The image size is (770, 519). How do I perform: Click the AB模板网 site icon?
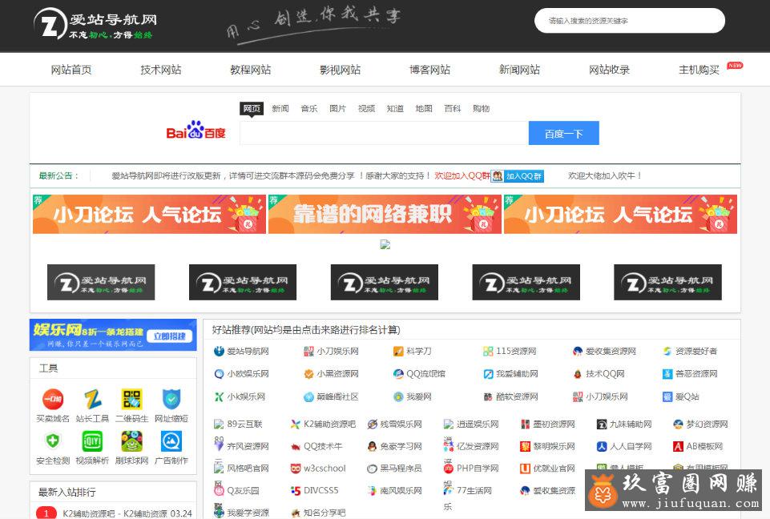678,446
